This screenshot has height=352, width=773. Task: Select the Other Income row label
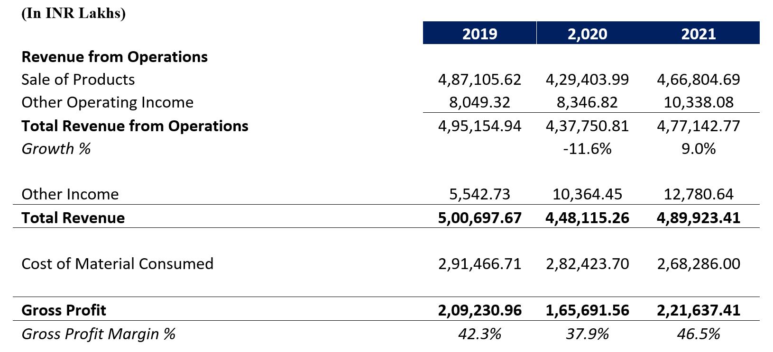(x=70, y=194)
